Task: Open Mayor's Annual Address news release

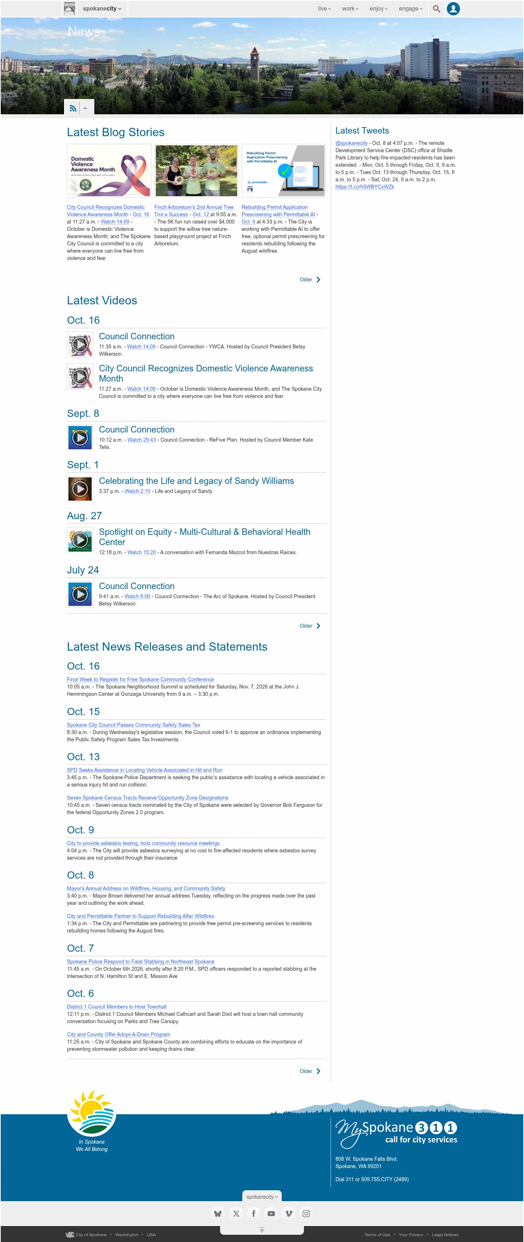Action: (146, 888)
